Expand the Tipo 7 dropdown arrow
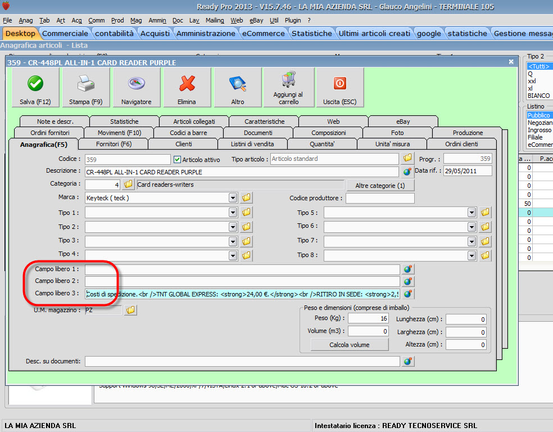The width and height of the screenshot is (553, 432). click(x=472, y=241)
